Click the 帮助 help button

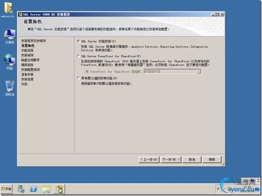(x=212, y=159)
